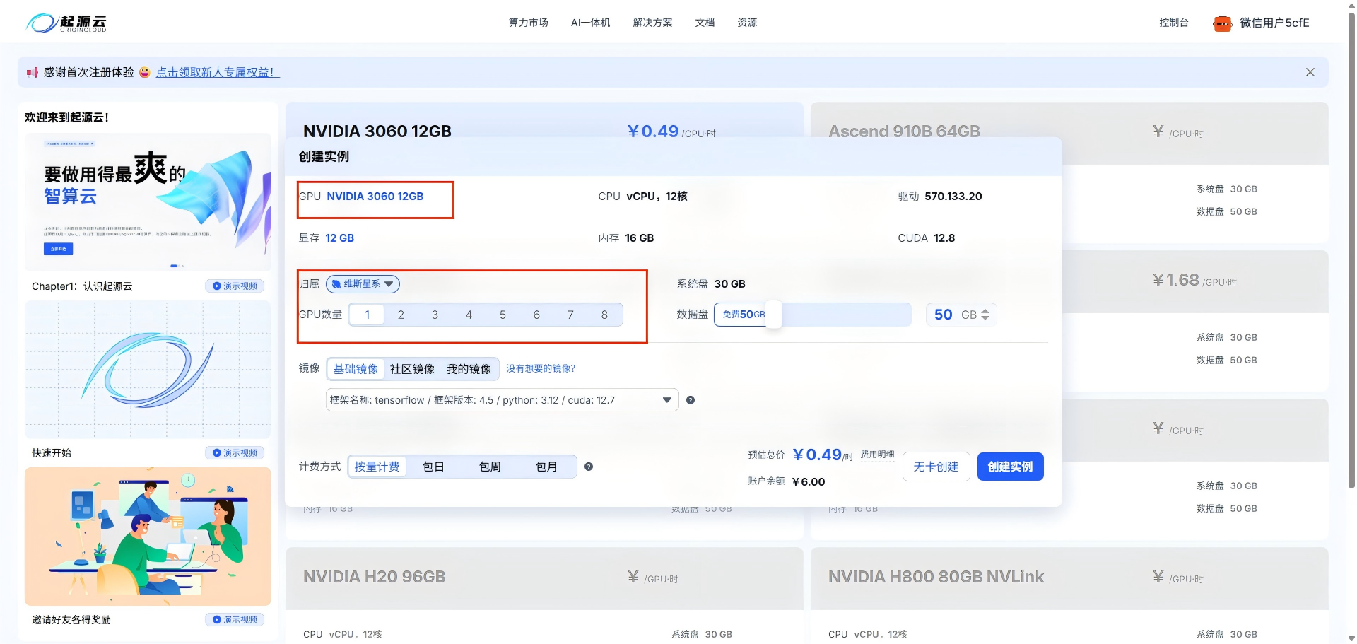Increase data disk size with the stepper arrow
1357x644 pixels.
[x=985, y=311]
